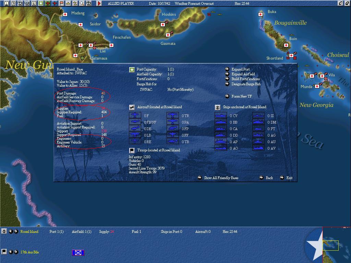Select the 0 AO oiler ship icon
Screen dimensions: 351x263
tap(221, 148)
